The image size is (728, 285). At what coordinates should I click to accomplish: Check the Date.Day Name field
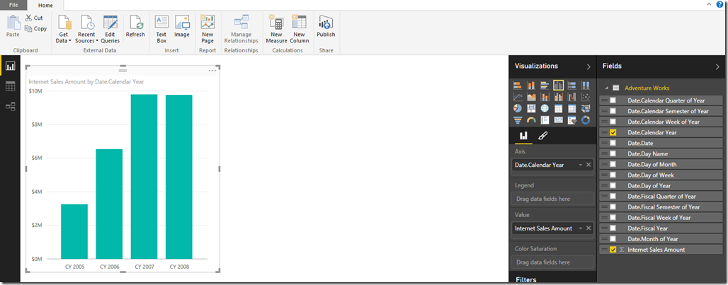[613, 154]
